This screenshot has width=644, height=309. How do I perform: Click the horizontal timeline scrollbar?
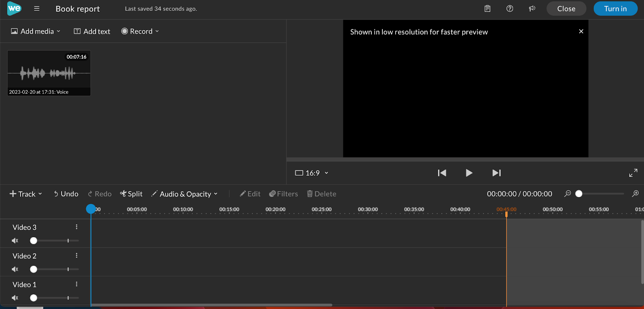click(x=212, y=305)
